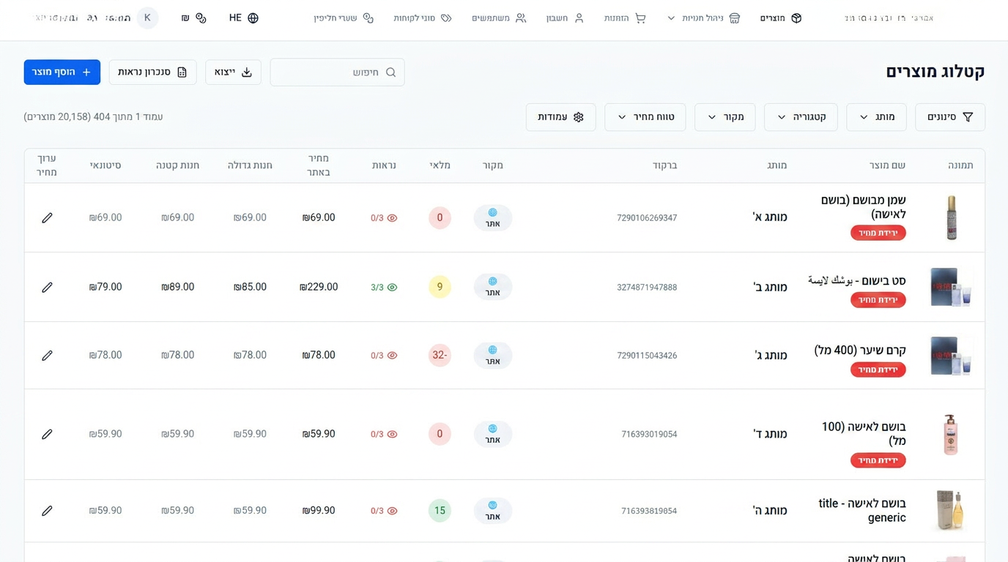The width and height of the screenshot is (1008, 562).
Task: Click the currency exchange coins icon near the user avatar
Action: click(x=201, y=18)
